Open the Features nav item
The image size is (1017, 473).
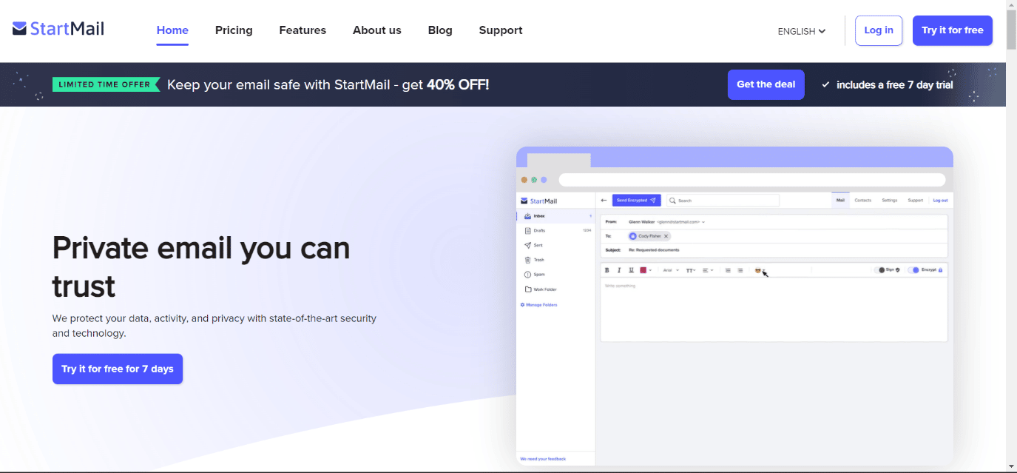tap(303, 30)
